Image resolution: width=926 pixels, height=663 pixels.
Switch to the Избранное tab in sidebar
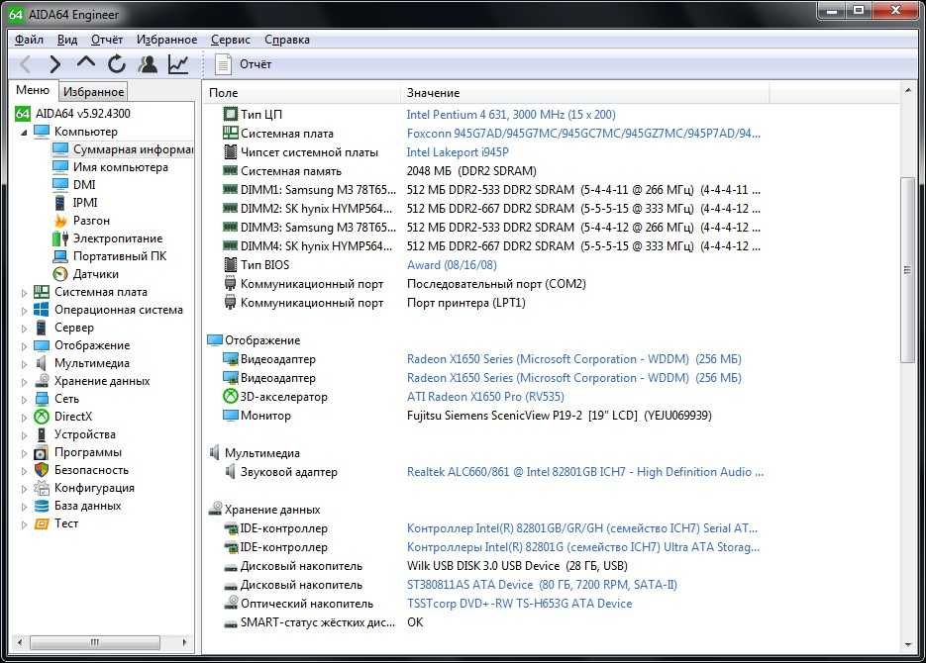tap(93, 91)
